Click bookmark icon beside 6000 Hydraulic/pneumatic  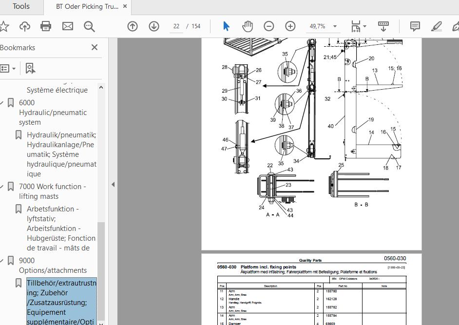point(11,103)
